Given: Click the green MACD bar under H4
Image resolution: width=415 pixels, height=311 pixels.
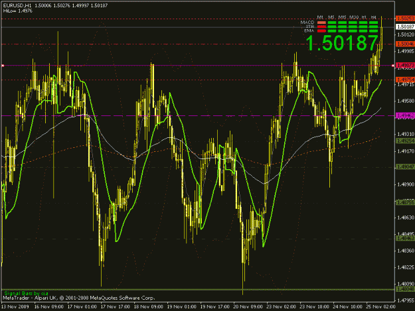Looking at the screenshot, I should pos(373,23).
